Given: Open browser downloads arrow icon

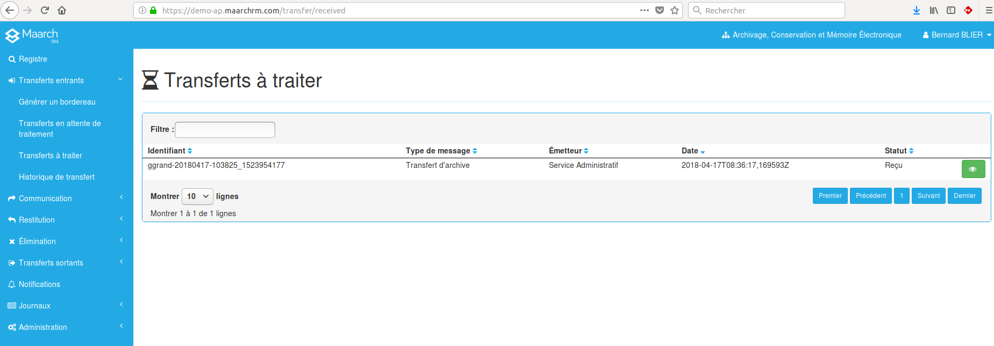Looking at the screenshot, I should pos(917,10).
